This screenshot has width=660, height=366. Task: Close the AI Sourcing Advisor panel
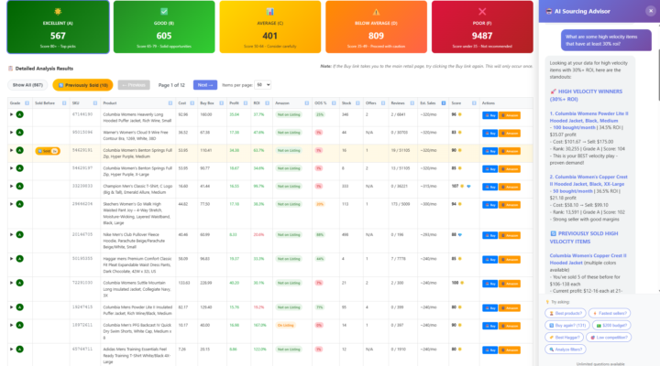[x=651, y=11]
